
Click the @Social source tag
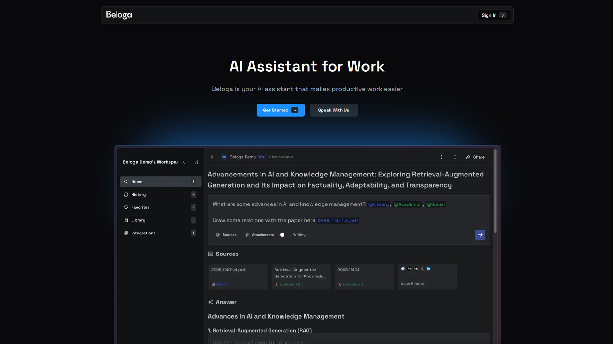click(435, 204)
